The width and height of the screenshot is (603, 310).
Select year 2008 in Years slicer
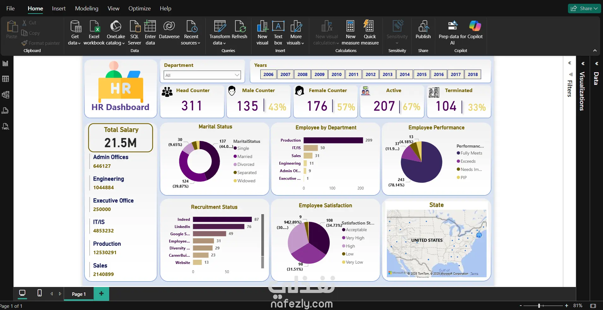point(302,74)
